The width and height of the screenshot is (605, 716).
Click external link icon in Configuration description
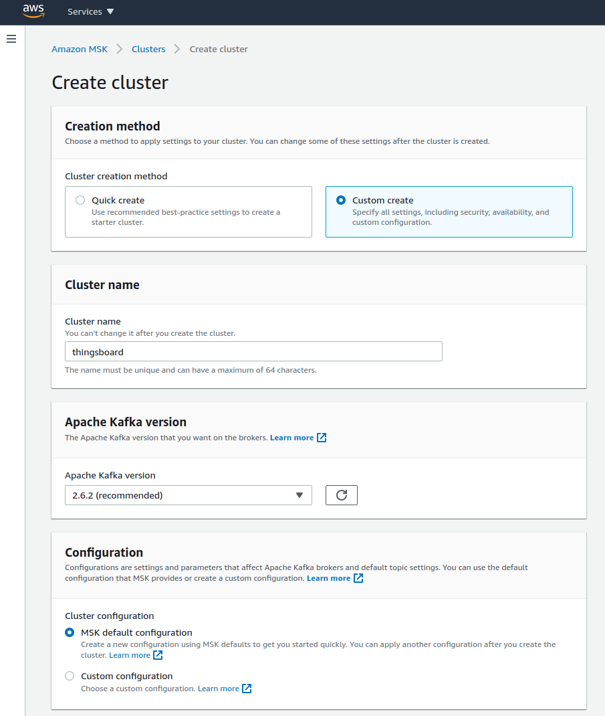(358, 578)
